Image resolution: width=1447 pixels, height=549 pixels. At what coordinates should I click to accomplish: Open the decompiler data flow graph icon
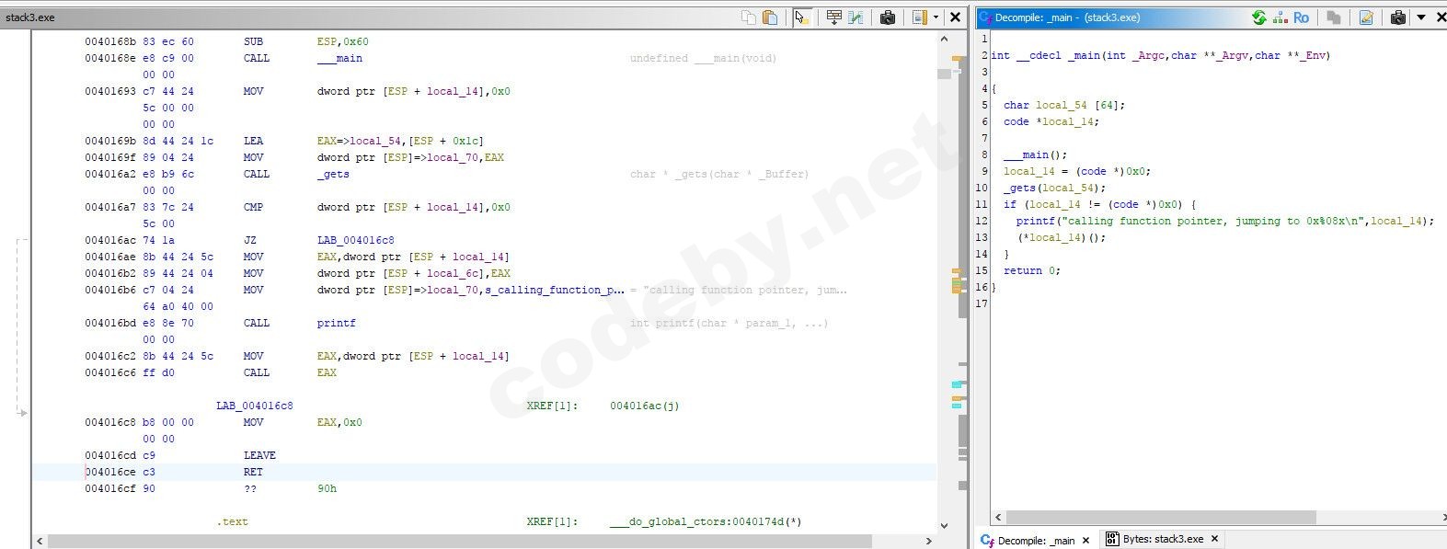[x=1280, y=17]
